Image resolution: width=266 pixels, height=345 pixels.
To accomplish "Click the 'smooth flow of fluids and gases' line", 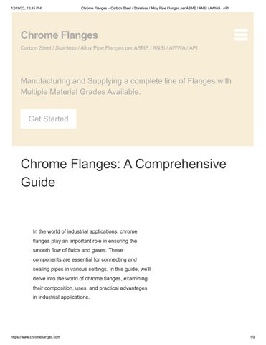I will pyautogui.click(x=78, y=250).
